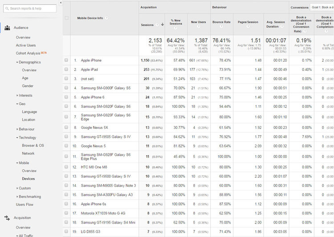
Task: Open Age report under Demographics
Action: [25, 78]
